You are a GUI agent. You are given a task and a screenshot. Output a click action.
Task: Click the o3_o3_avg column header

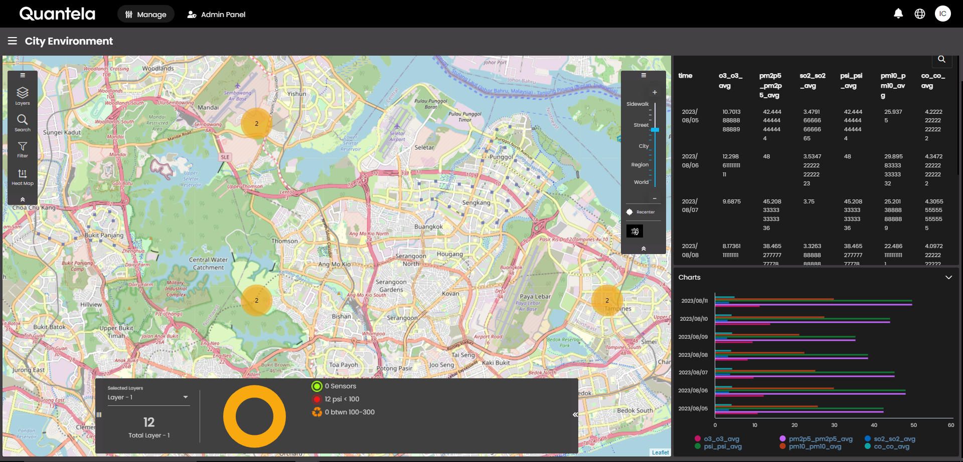(x=730, y=81)
